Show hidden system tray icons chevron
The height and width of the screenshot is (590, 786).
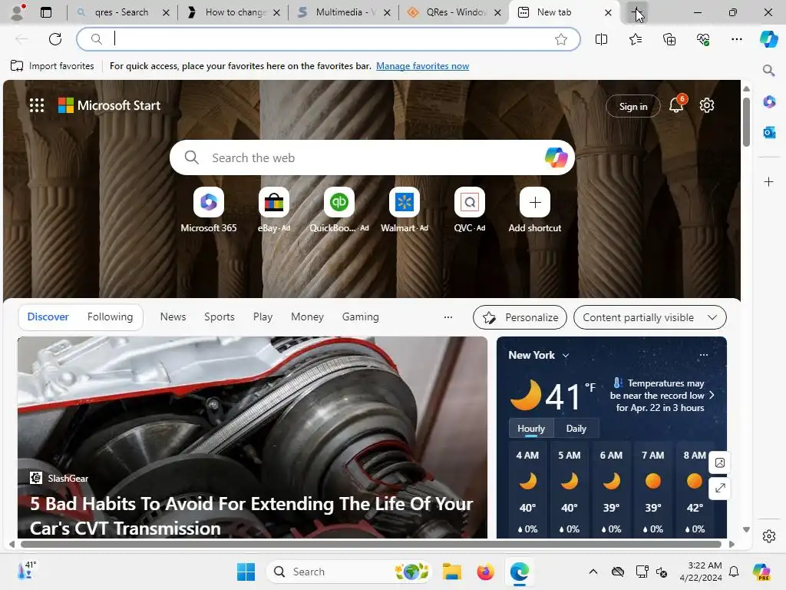(593, 572)
